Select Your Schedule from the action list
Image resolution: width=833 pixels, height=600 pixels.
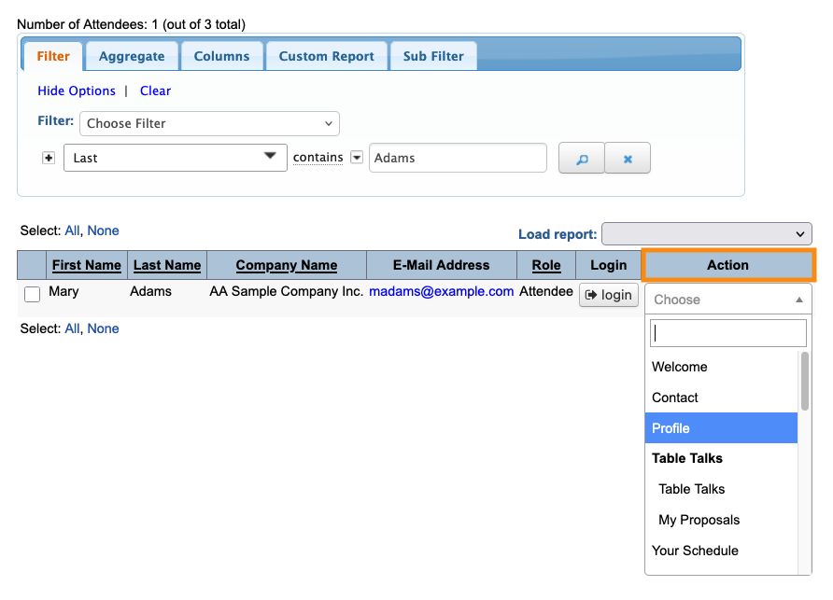tap(722, 551)
